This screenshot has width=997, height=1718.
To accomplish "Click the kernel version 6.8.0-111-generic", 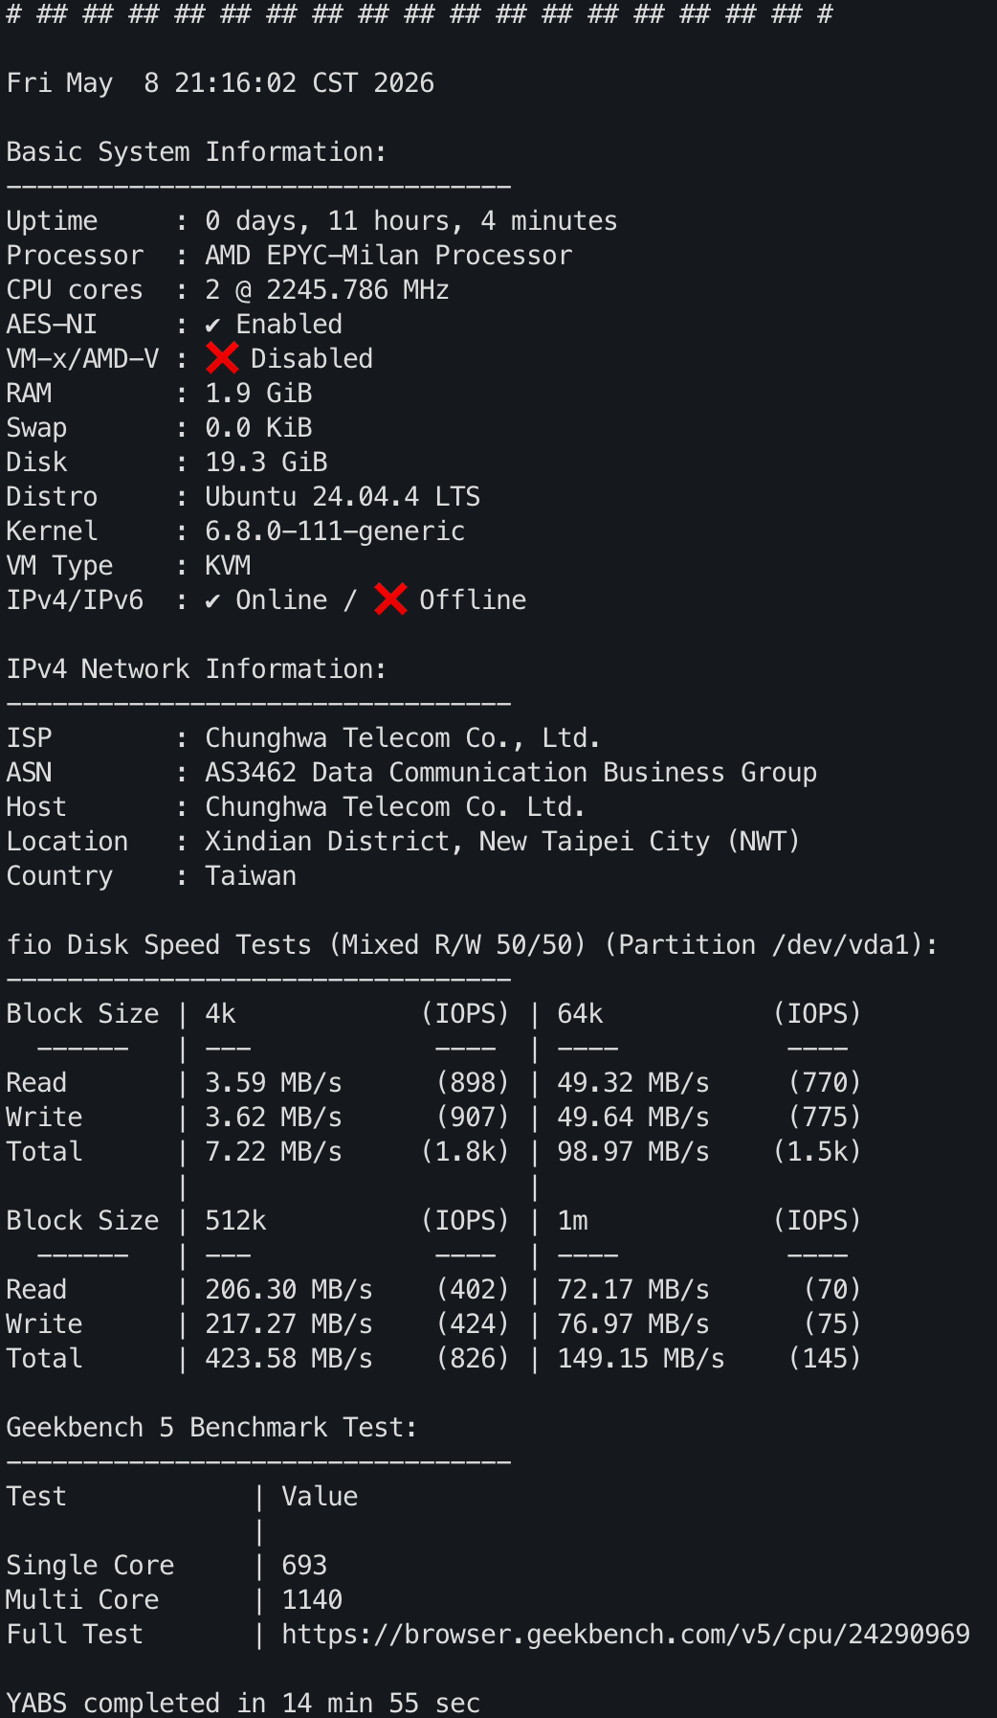I will pyautogui.click(x=335, y=531).
